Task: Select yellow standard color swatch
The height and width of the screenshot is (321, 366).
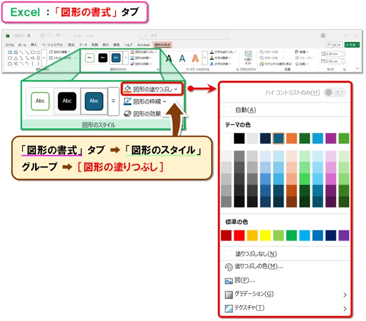Action: pos(266,235)
